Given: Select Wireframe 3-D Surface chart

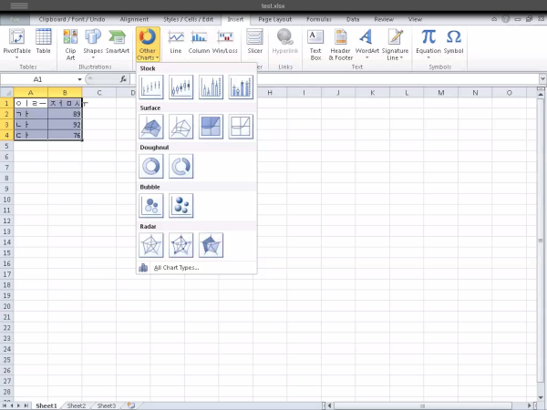Looking at the screenshot, I should (x=181, y=127).
